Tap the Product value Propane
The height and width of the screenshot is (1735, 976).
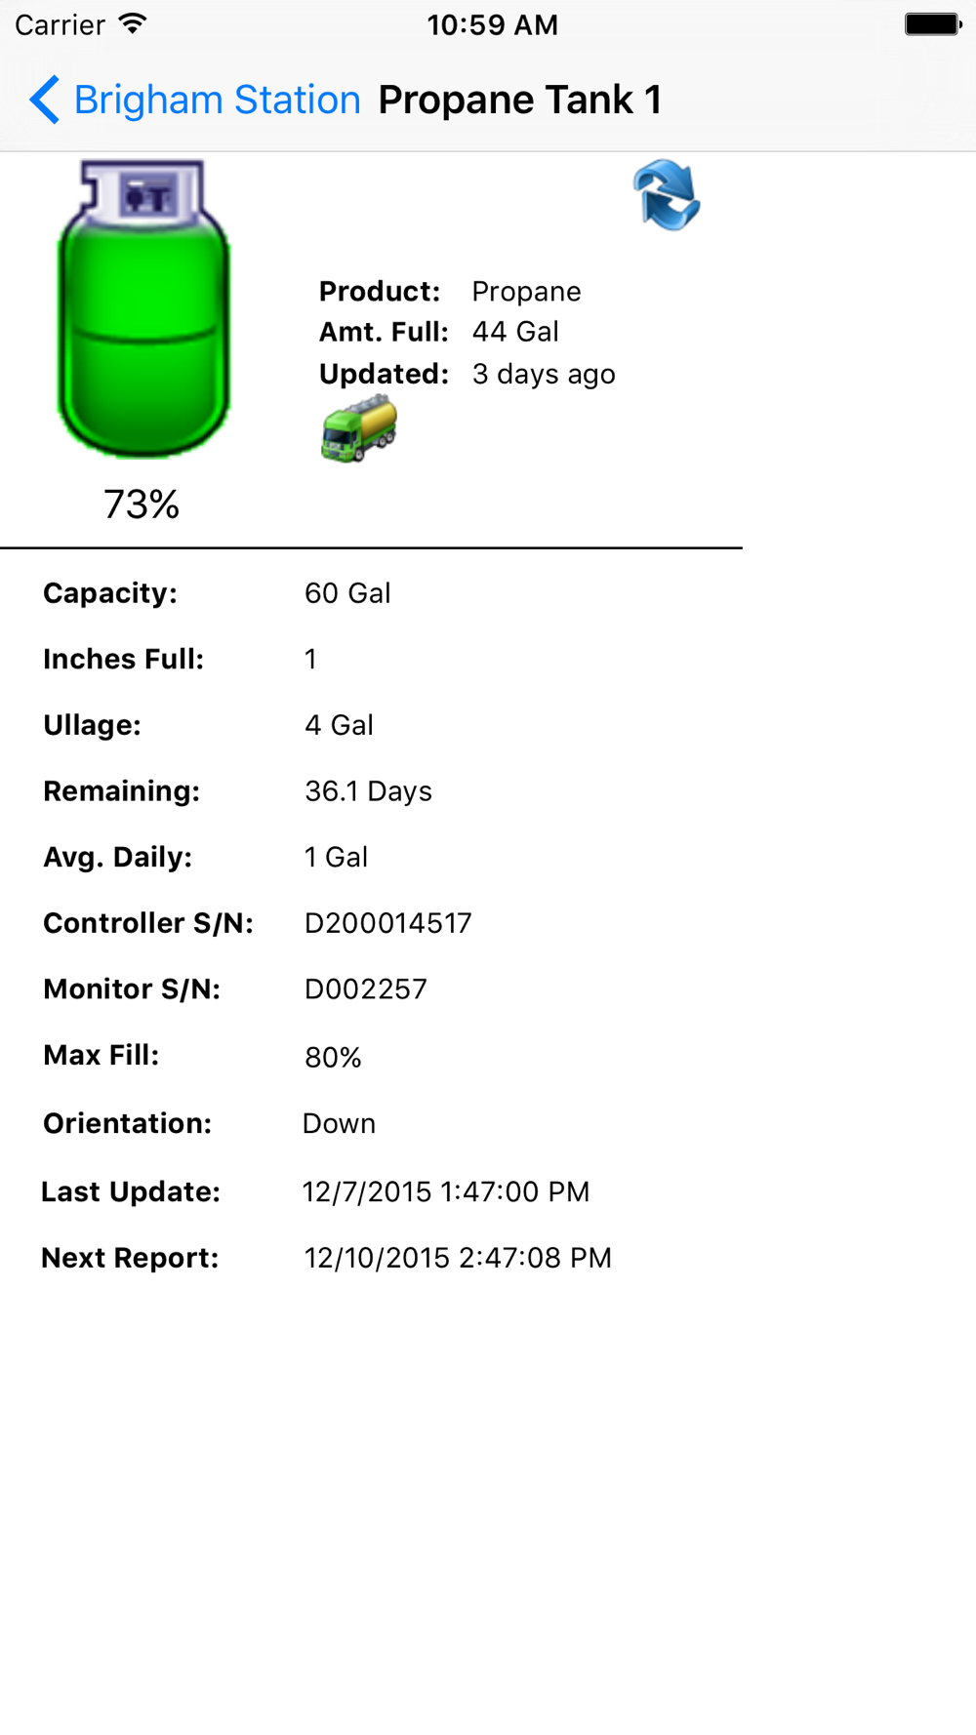527,292
